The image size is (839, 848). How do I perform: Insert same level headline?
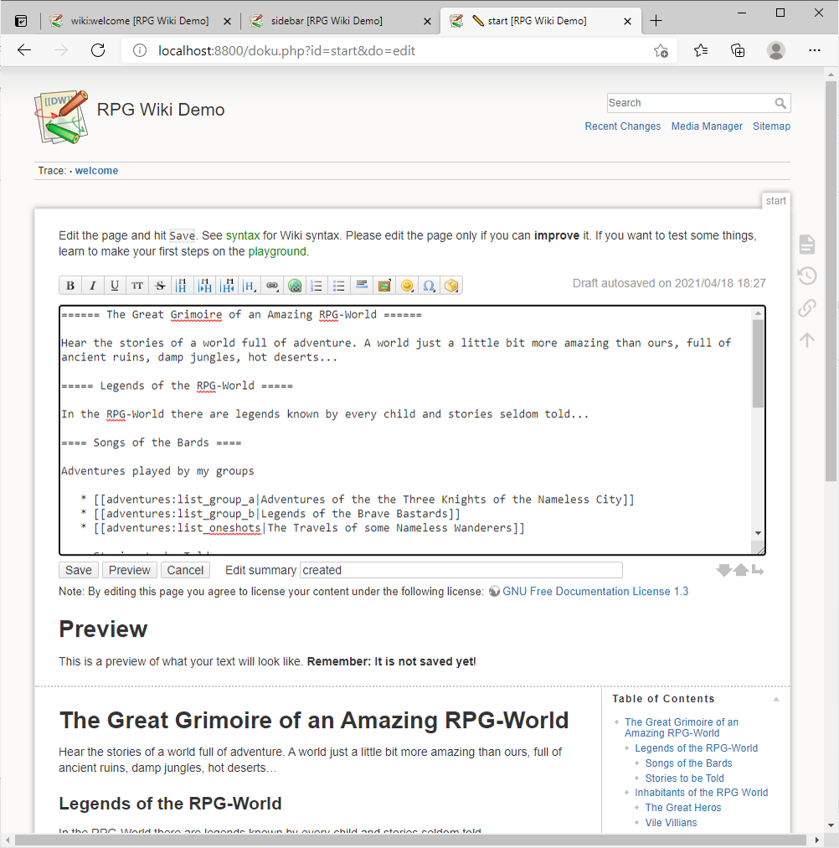click(182, 286)
